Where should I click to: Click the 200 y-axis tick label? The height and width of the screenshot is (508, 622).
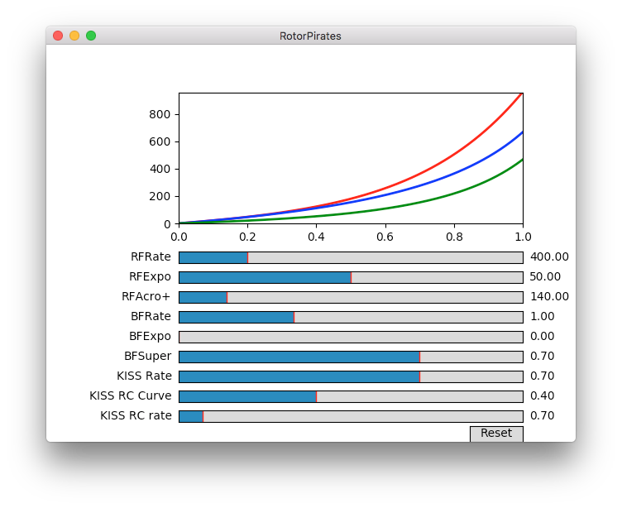click(x=160, y=197)
